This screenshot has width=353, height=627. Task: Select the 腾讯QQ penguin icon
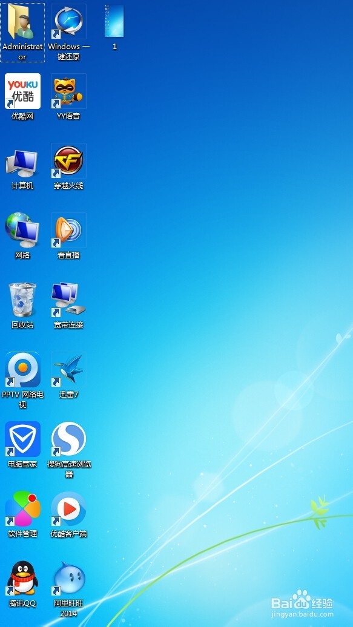22,578
